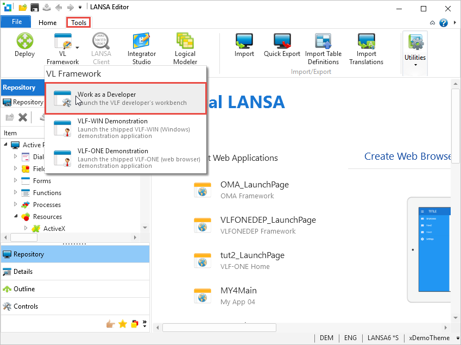Click the VL Framework dropdown arrow

(77, 47)
